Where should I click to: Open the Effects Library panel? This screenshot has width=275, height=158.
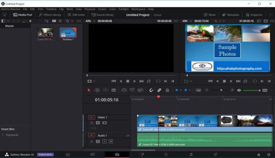tap(50, 15)
